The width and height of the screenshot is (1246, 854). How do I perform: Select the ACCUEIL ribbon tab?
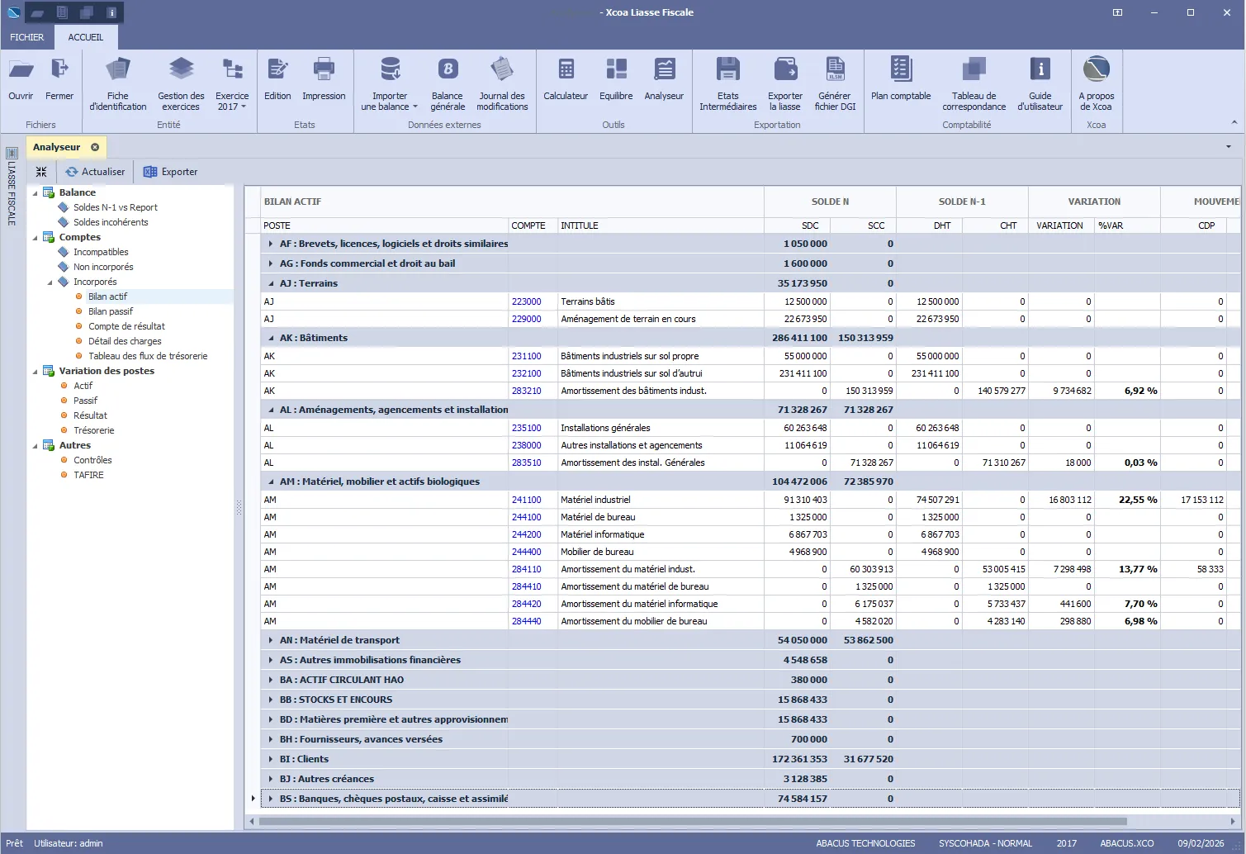86,36
